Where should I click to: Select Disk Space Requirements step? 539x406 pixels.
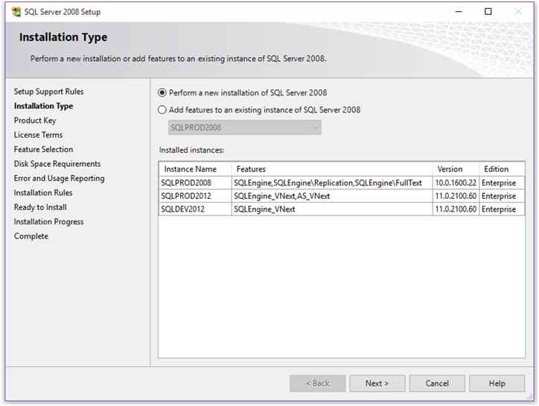click(57, 164)
